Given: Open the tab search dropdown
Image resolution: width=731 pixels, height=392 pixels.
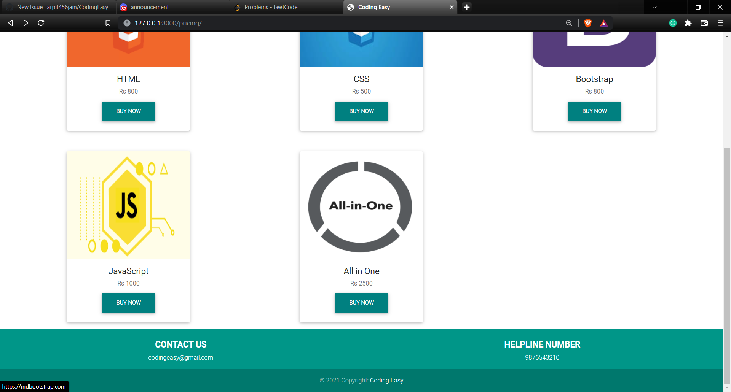Looking at the screenshot, I should tap(654, 7).
